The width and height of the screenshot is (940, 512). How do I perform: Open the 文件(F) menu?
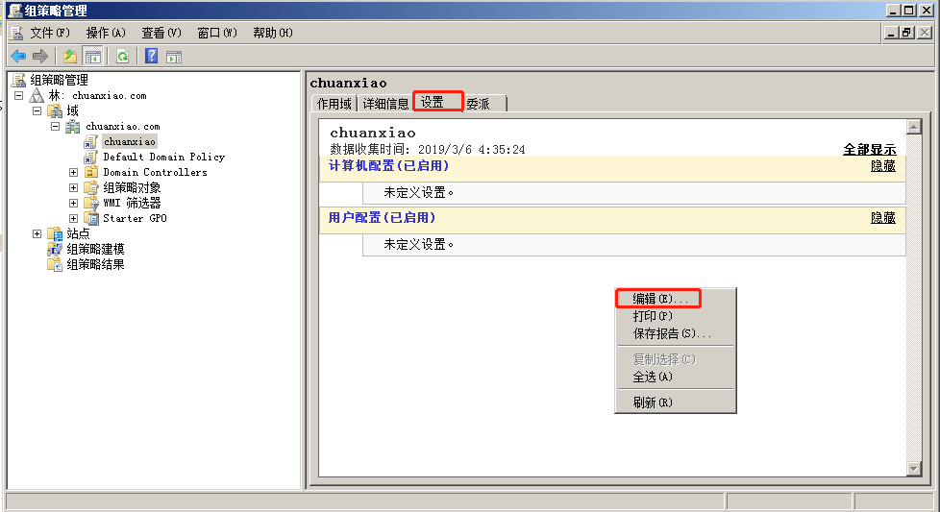(x=50, y=33)
